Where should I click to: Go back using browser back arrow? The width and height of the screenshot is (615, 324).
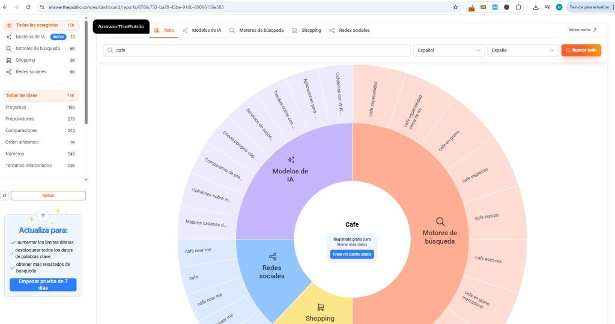(x=5, y=7)
